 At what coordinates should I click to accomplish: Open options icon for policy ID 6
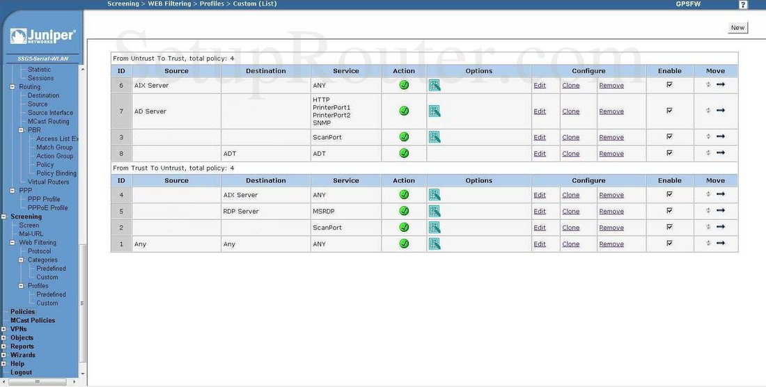pyautogui.click(x=435, y=86)
